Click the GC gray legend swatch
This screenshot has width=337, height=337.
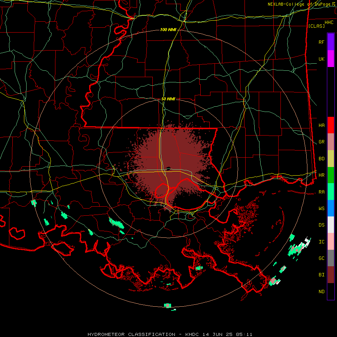(331, 258)
